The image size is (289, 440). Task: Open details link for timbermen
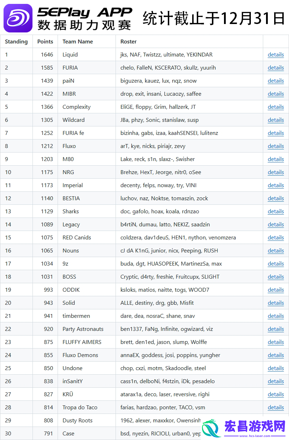(276, 316)
